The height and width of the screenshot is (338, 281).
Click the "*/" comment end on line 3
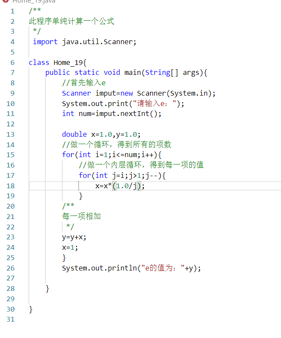point(37,32)
